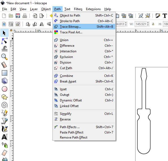Click the W width input field
This screenshot has height=161, width=168.
141,24
